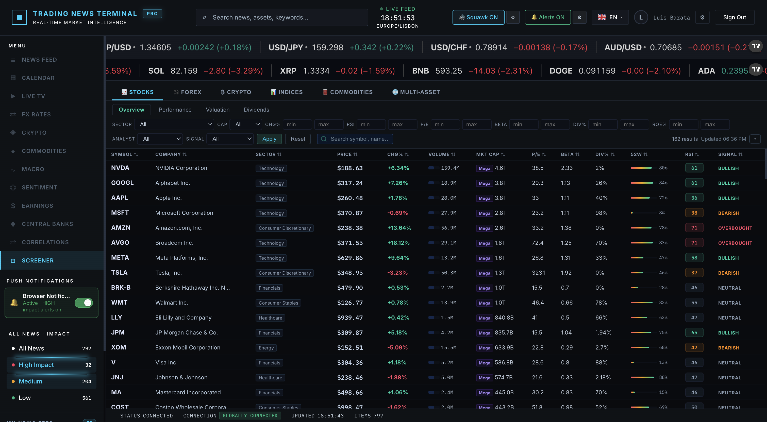
Task: Sort by CHG% column header
Action: [398, 154]
